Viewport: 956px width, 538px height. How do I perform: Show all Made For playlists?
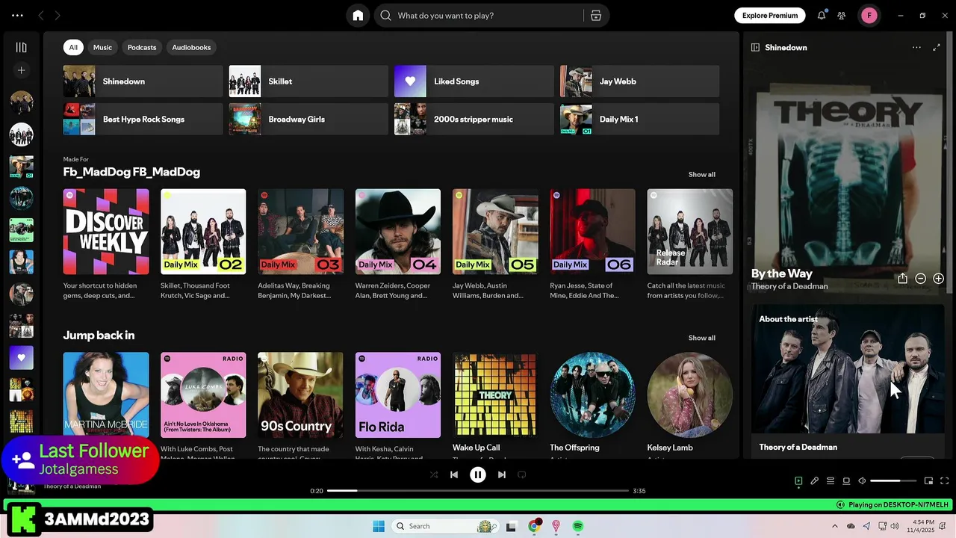[x=701, y=174]
